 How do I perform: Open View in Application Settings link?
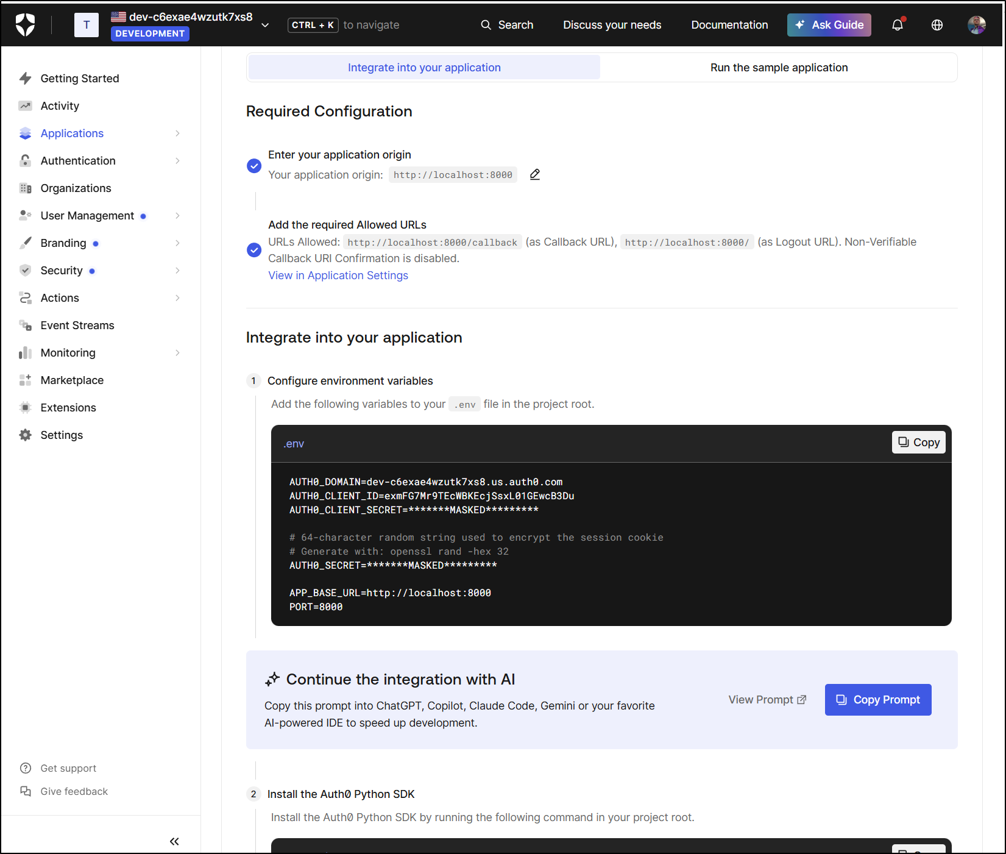338,276
